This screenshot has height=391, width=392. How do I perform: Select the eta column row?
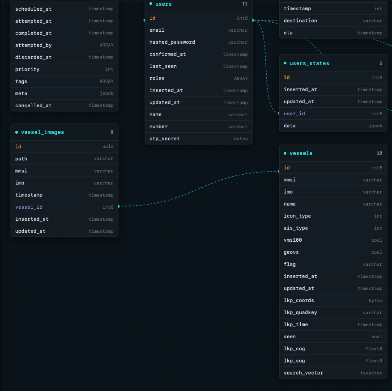click(x=333, y=33)
